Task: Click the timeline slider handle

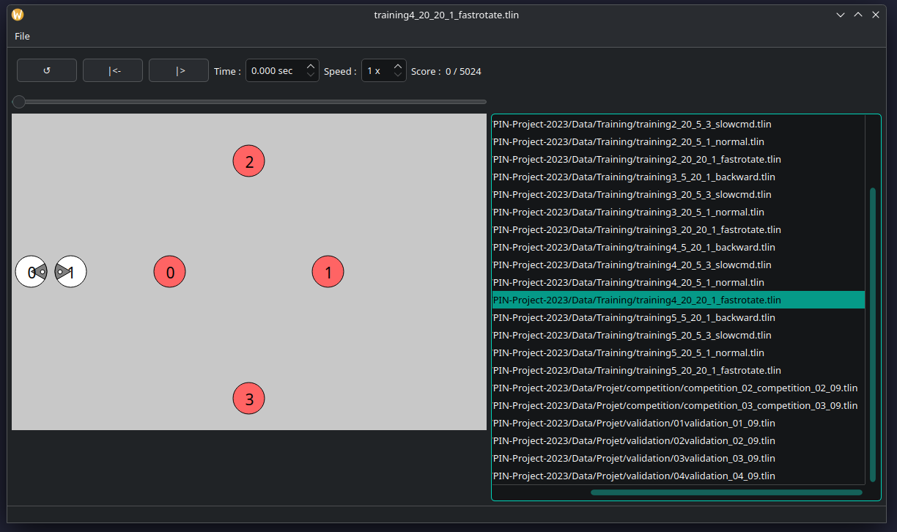Action: point(19,102)
